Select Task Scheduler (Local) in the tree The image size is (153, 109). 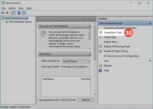tap(17, 18)
